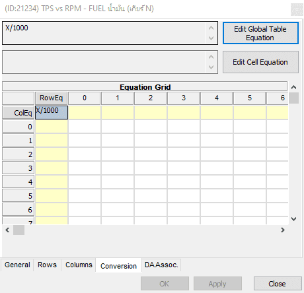Open the Rows tab
The width and height of the screenshot is (304, 293).
(x=47, y=265)
